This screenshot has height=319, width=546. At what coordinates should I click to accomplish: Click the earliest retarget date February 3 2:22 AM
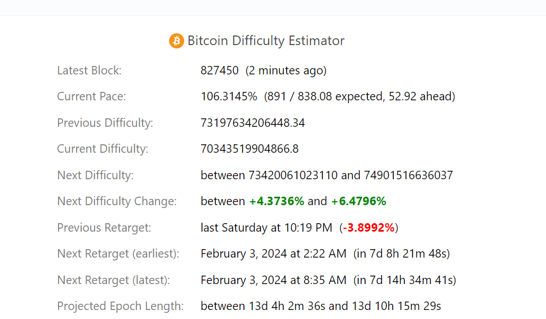point(273,254)
